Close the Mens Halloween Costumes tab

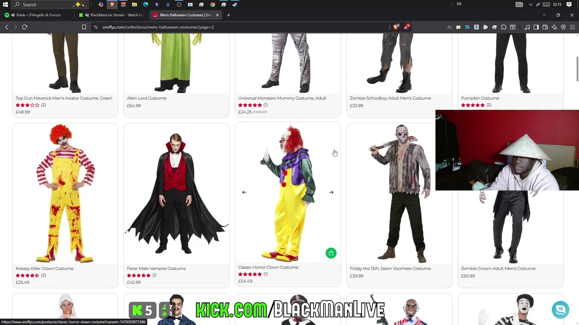(x=217, y=15)
